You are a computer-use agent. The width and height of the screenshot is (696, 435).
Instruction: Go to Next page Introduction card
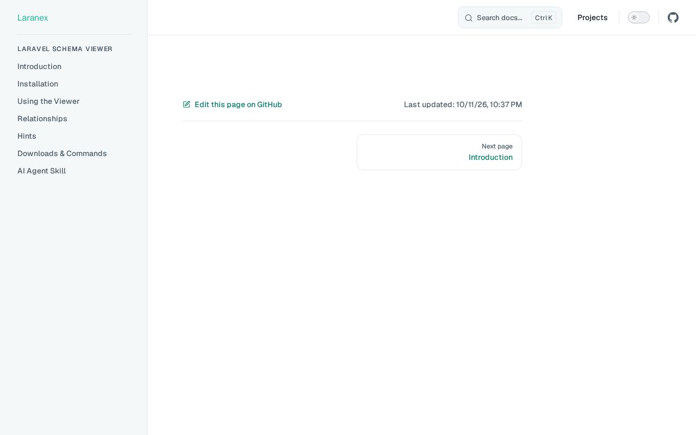[439, 152]
